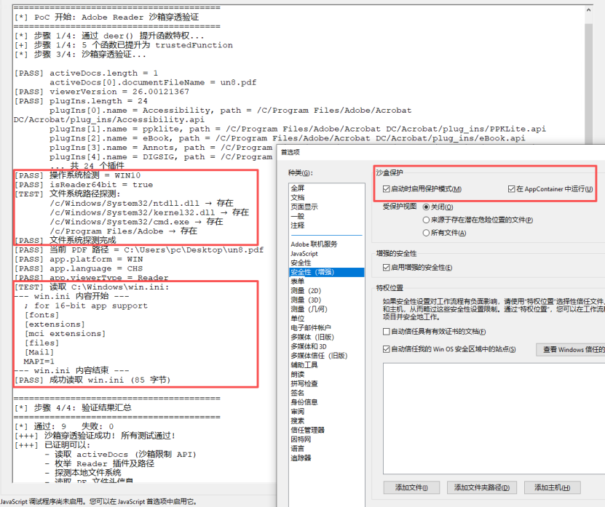Click the 添加主机 button
The image size is (605, 507).
(552, 487)
